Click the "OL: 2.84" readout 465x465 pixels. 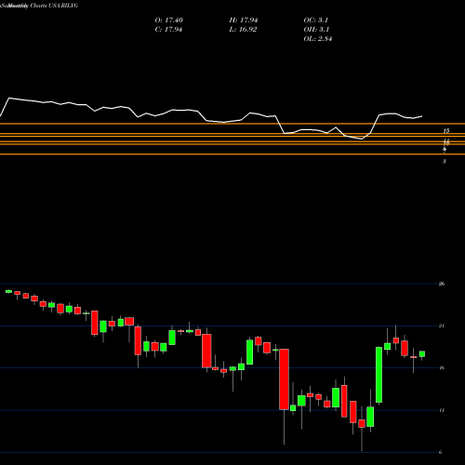(x=318, y=39)
